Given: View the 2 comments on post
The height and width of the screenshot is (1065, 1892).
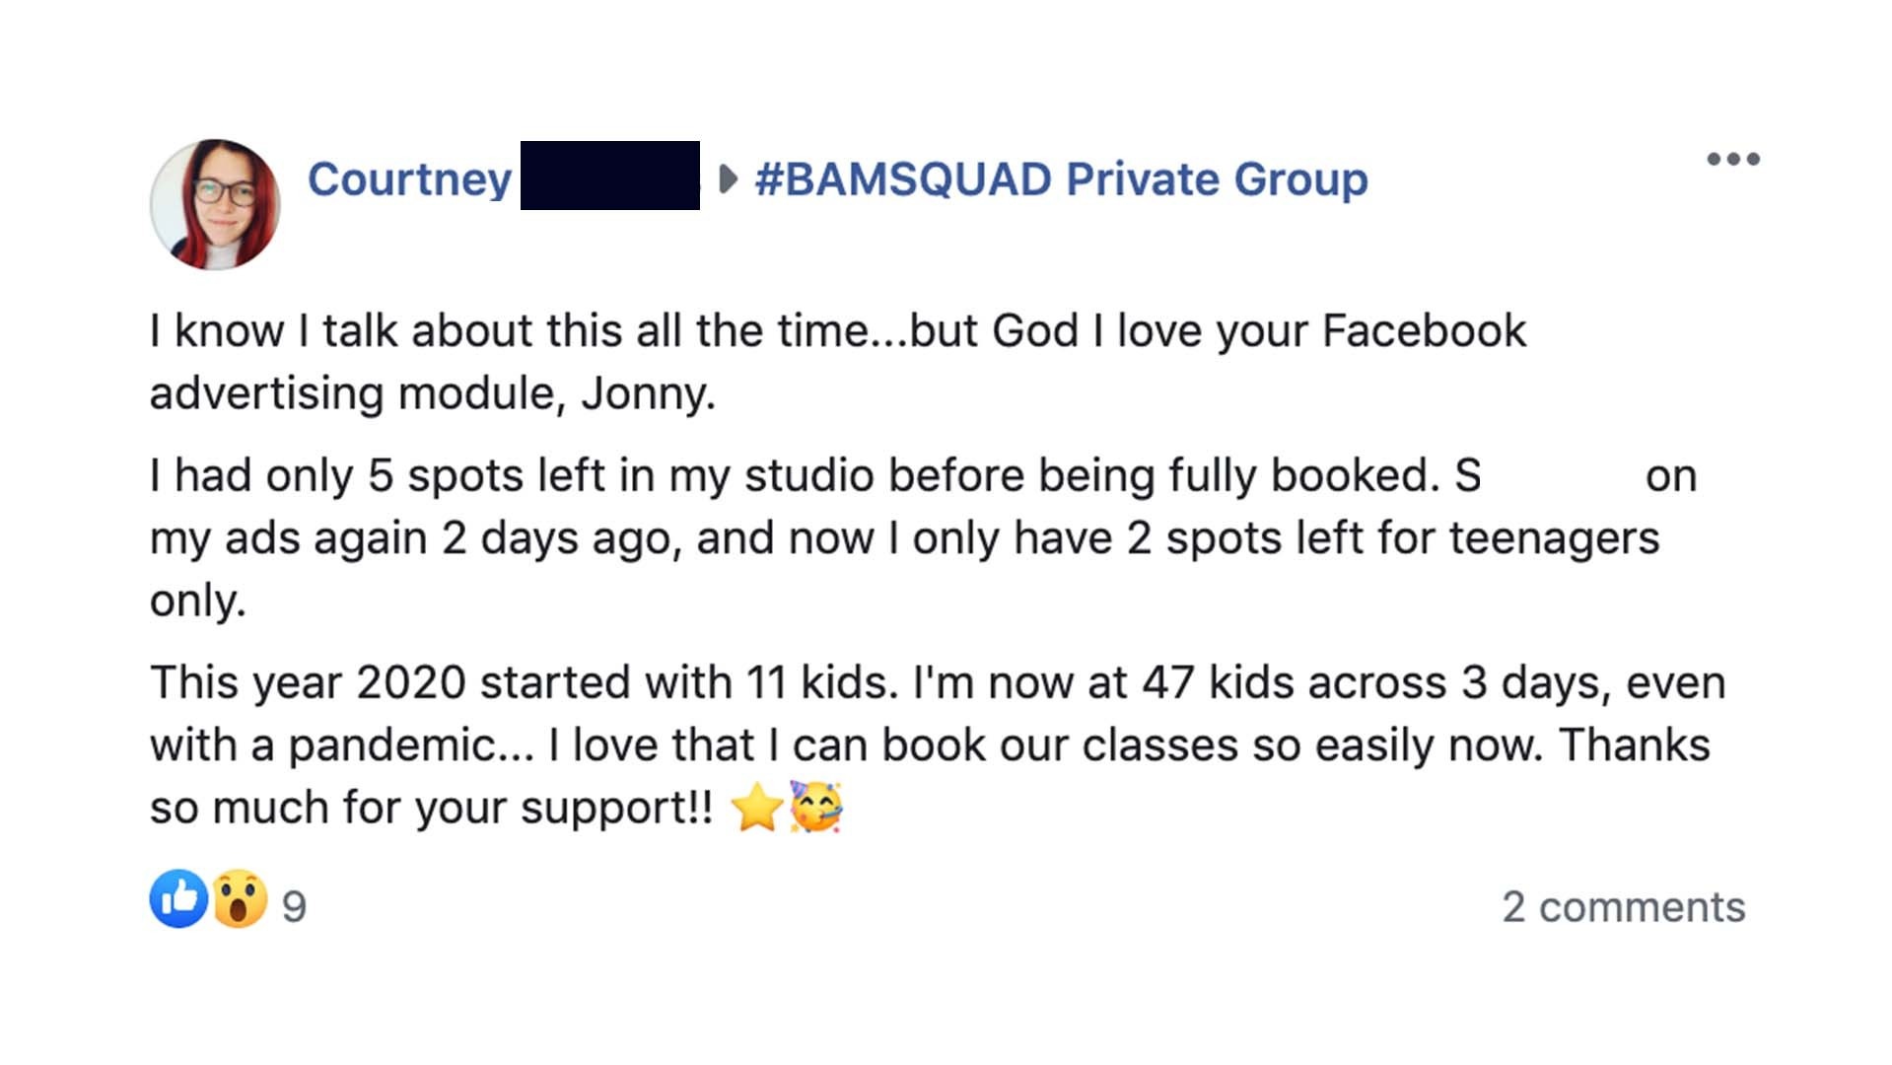Looking at the screenshot, I should click(1623, 906).
